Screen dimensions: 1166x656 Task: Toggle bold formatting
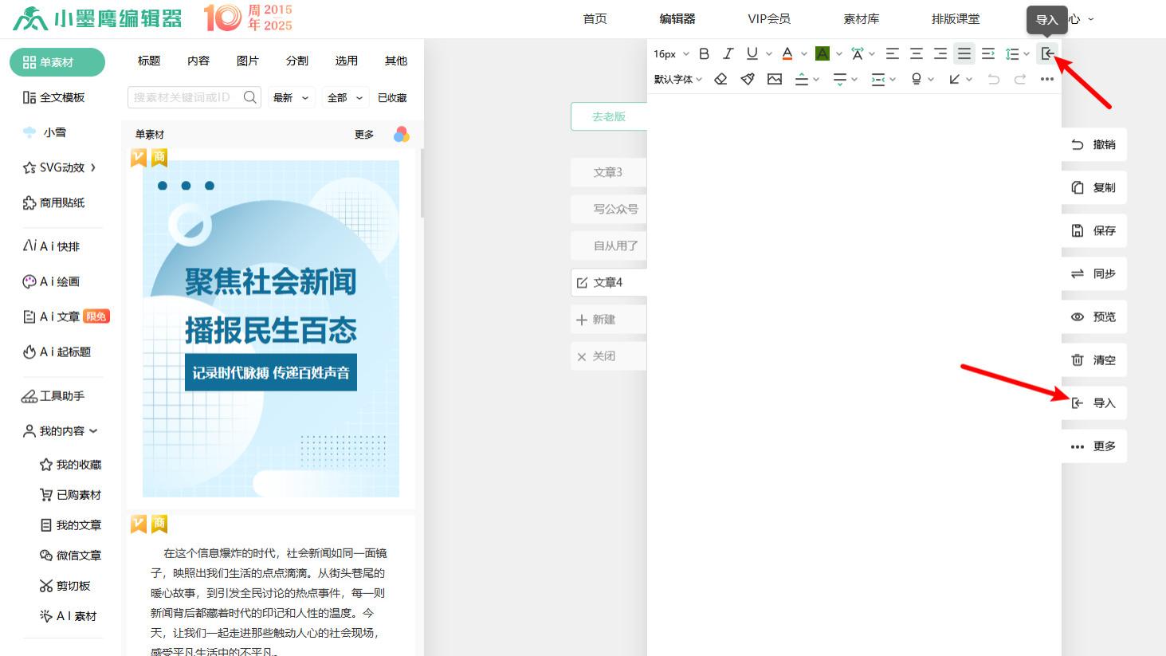(x=704, y=53)
